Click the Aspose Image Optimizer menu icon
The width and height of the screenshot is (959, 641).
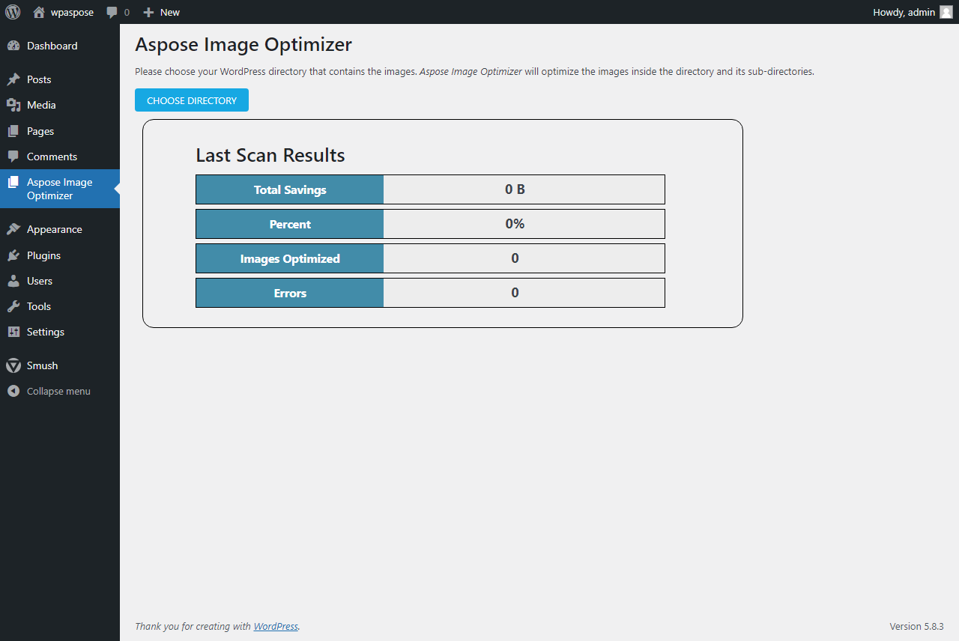pyautogui.click(x=13, y=182)
